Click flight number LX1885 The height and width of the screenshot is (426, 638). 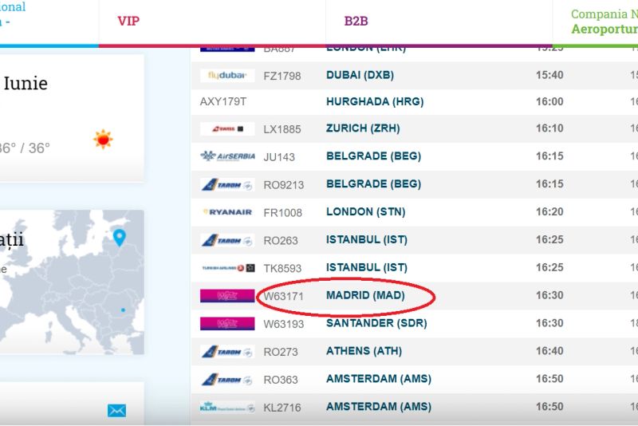(x=282, y=128)
